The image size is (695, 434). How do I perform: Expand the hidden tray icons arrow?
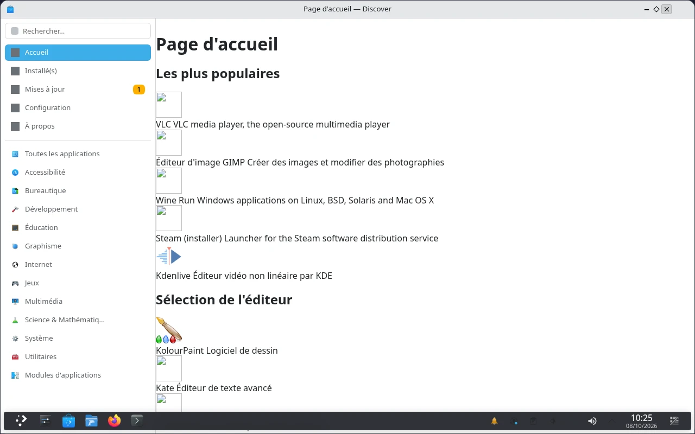coord(612,421)
